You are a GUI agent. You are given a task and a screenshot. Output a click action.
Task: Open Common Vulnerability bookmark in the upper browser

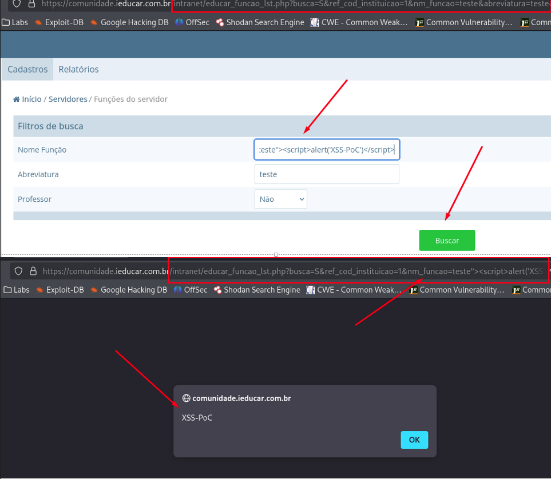pos(464,22)
